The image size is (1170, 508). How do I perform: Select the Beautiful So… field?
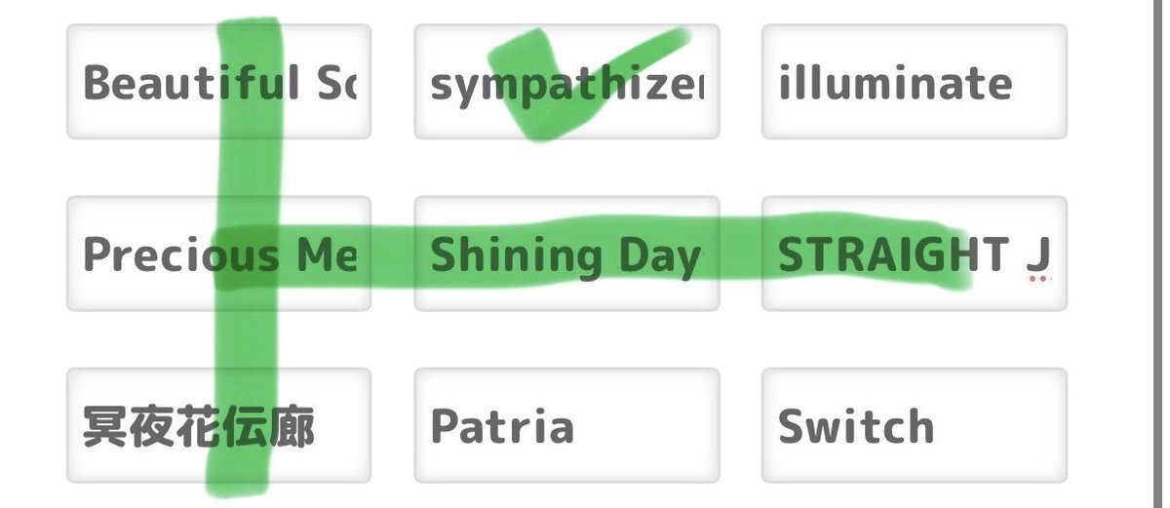[x=219, y=82]
